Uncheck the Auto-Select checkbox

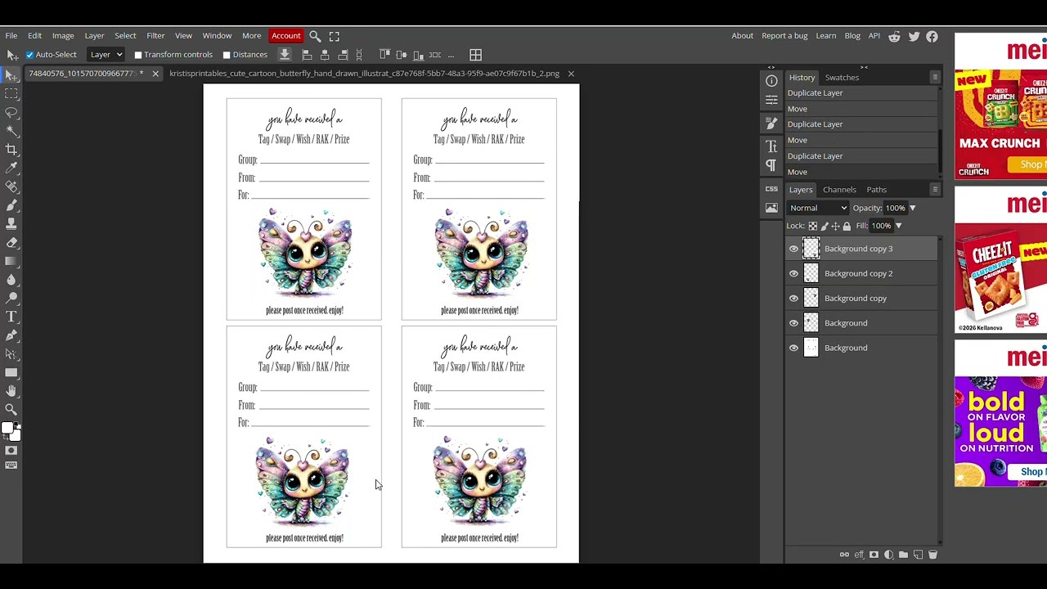point(30,55)
